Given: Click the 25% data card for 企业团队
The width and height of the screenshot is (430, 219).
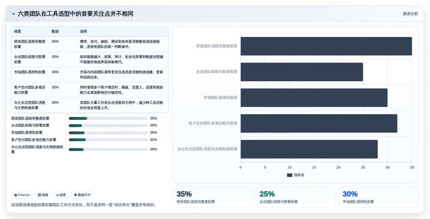Looking at the screenshot, I should 295,197.
